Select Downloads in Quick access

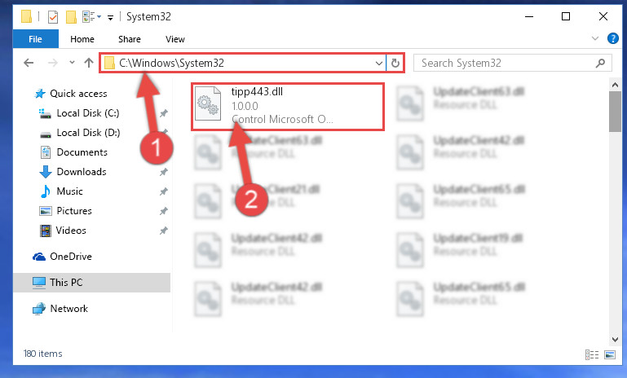click(x=82, y=172)
